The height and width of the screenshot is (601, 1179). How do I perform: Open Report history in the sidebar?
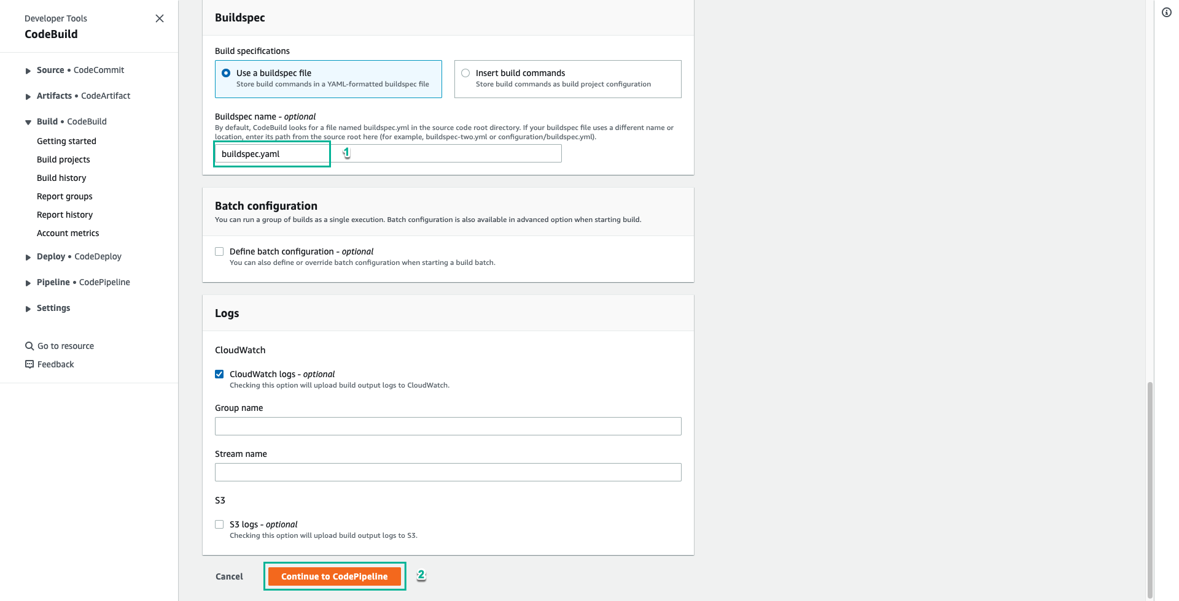(x=64, y=215)
